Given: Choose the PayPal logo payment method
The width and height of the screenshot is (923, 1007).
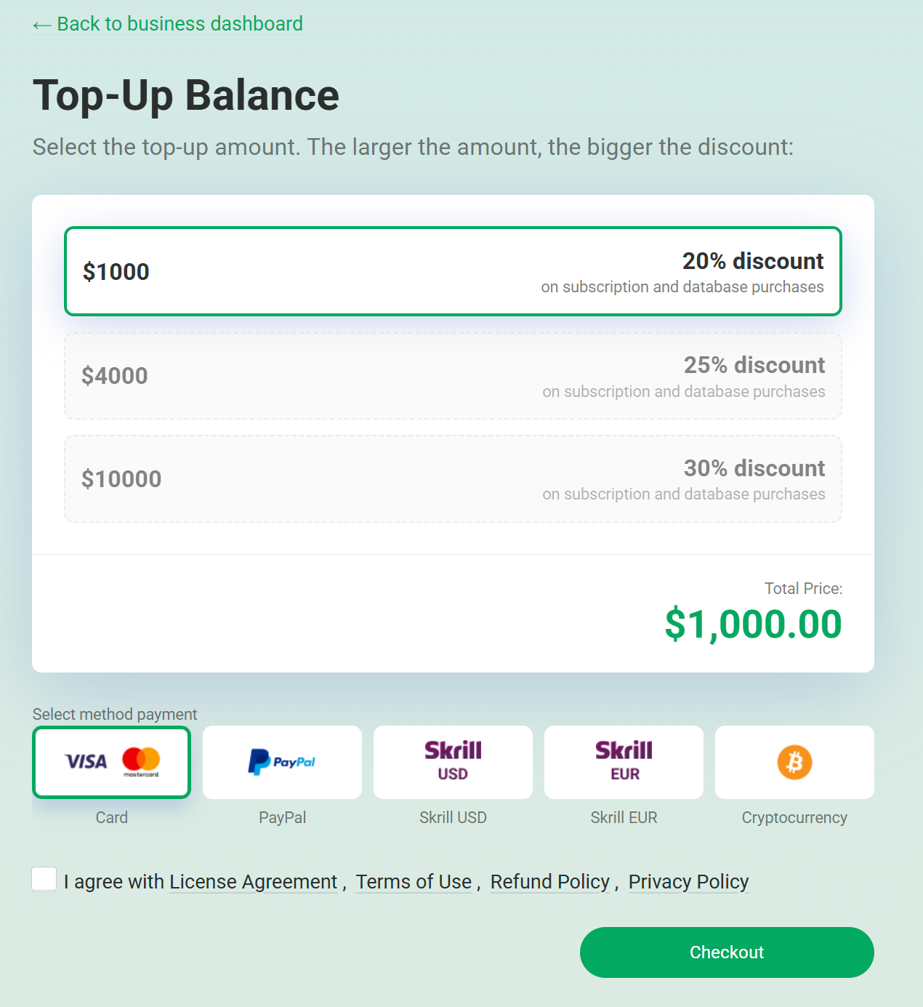Looking at the screenshot, I should tap(282, 762).
